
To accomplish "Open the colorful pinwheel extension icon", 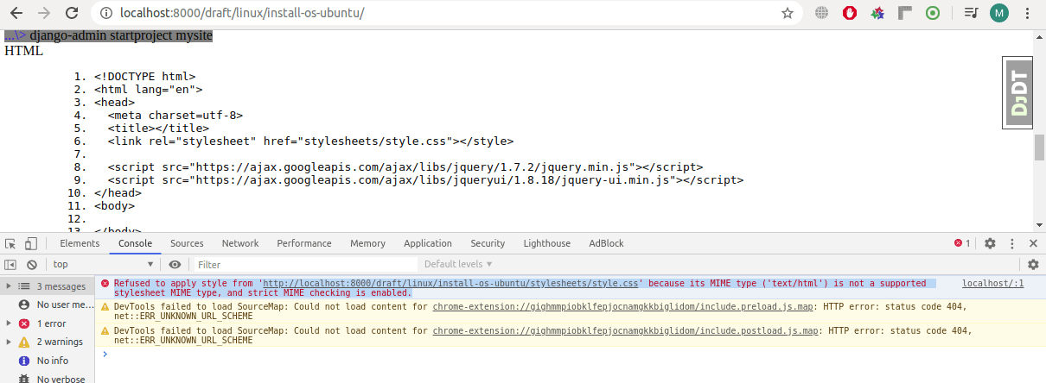I will [x=877, y=13].
